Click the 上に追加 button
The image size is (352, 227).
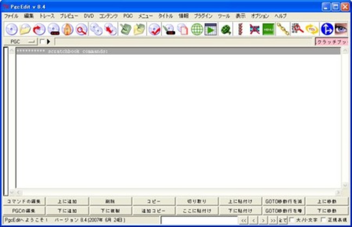(67, 201)
